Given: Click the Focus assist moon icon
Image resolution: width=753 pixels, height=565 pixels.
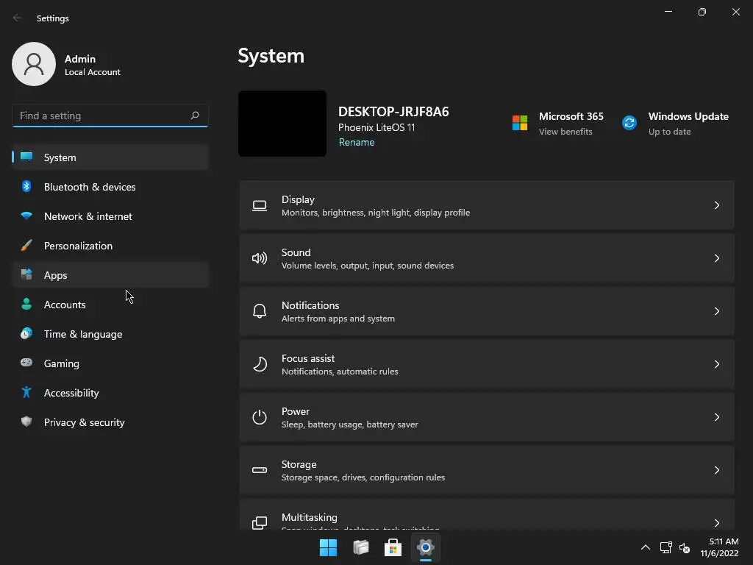Looking at the screenshot, I should 260,364.
